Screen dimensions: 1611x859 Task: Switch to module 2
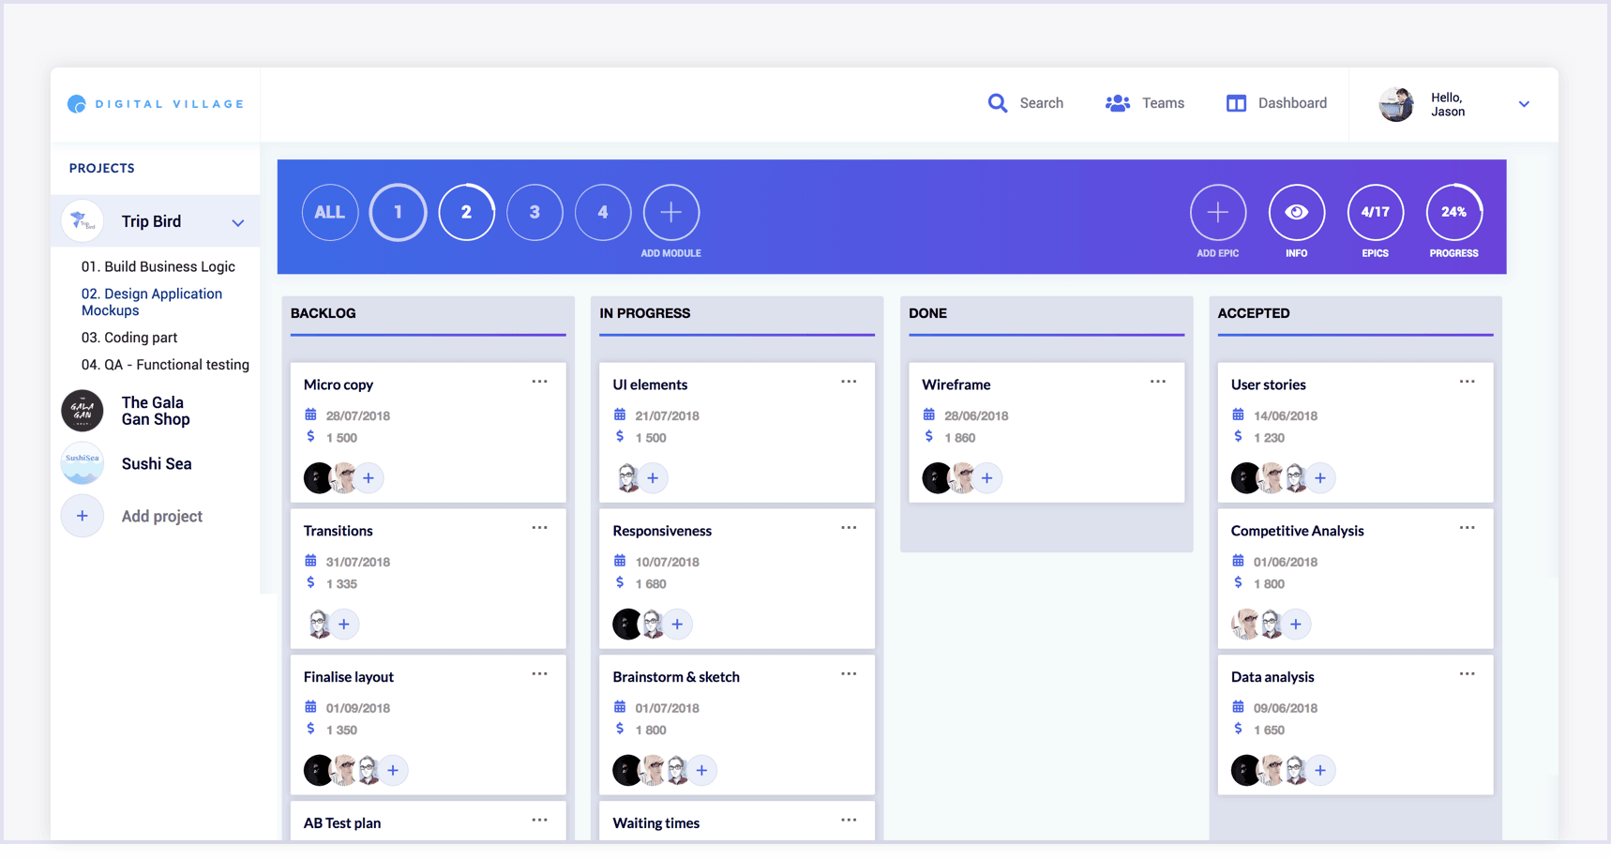coord(466,213)
